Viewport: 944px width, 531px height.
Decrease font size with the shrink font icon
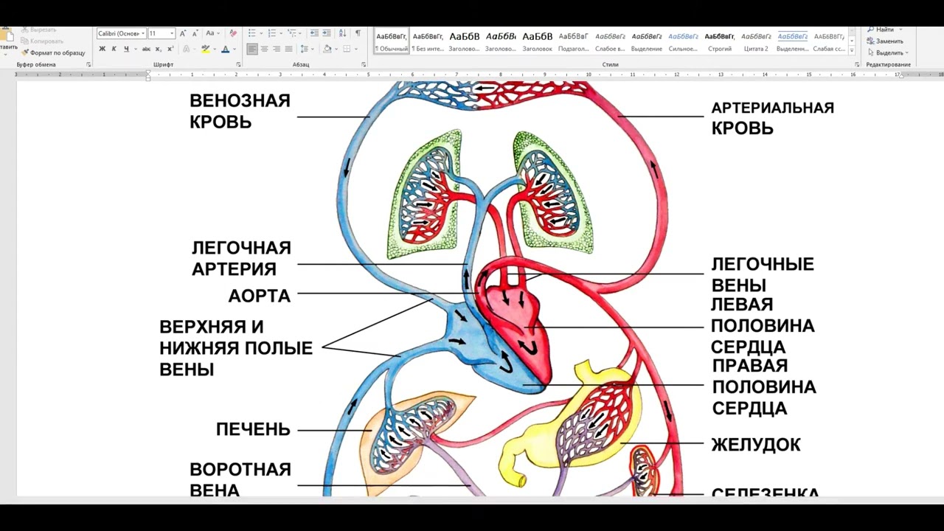195,33
